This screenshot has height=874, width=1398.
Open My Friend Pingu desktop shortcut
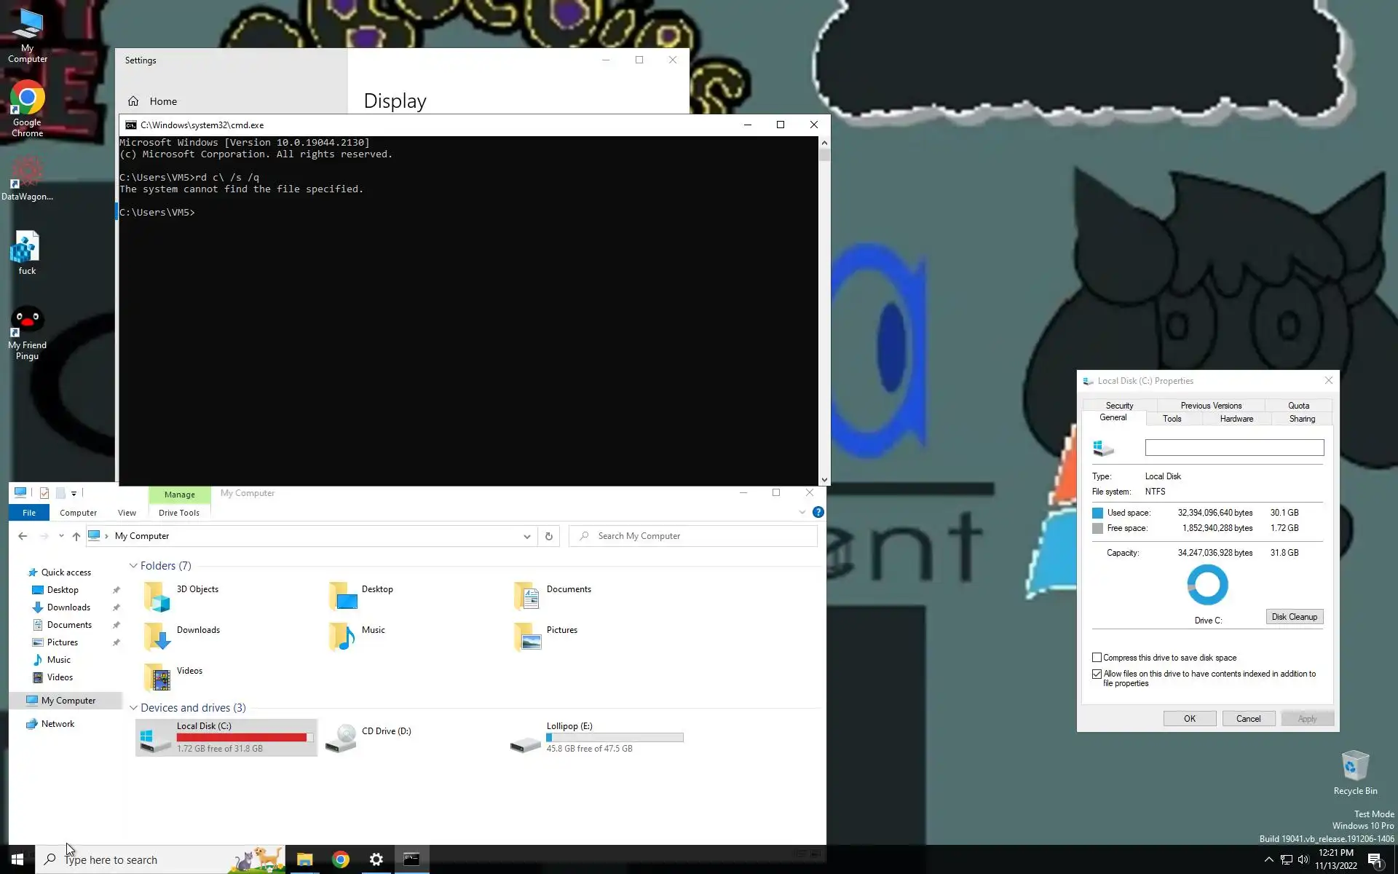pyautogui.click(x=28, y=322)
